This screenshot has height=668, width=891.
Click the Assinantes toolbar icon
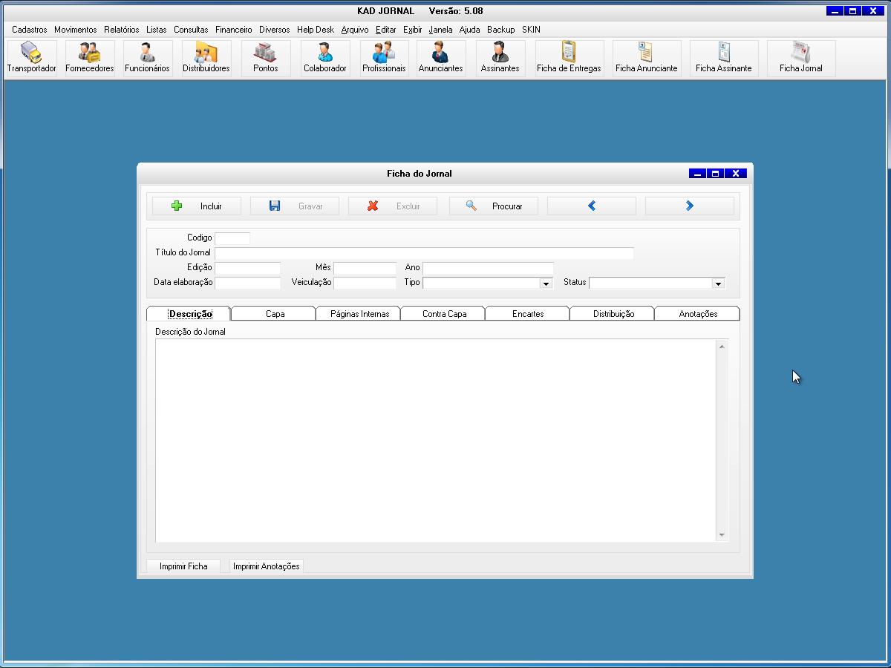(x=500, y=58)
